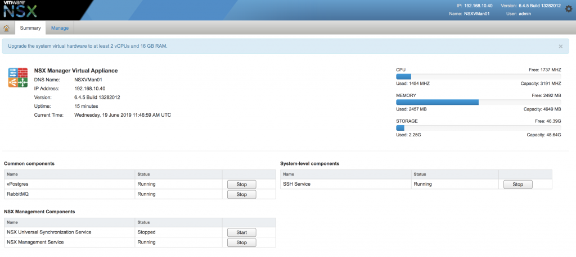The image size is (576, 257).
Task: Stop the NSX Management Service
Action: coord(242,242)
